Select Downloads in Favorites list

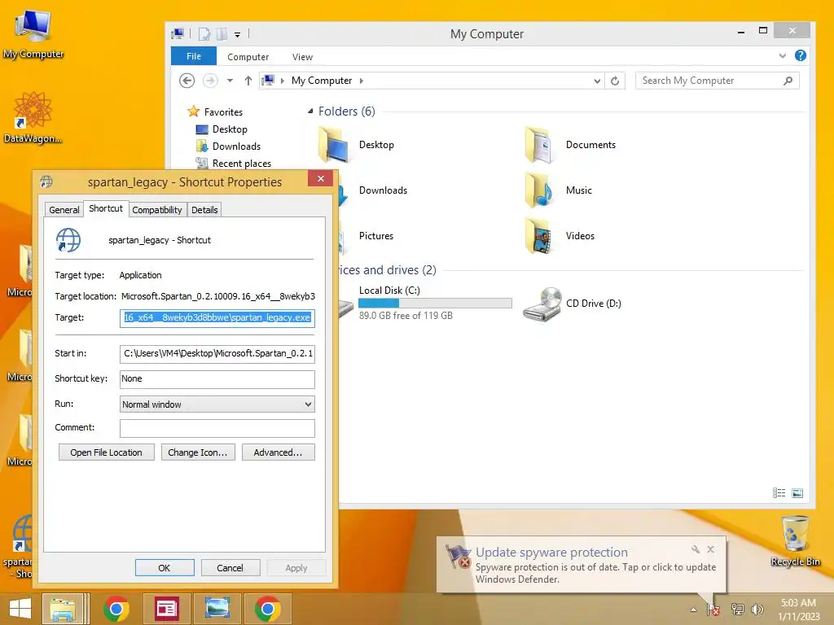229,146
